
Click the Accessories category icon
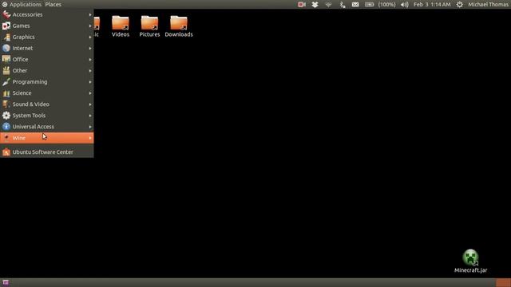click(x=6, y=14)
